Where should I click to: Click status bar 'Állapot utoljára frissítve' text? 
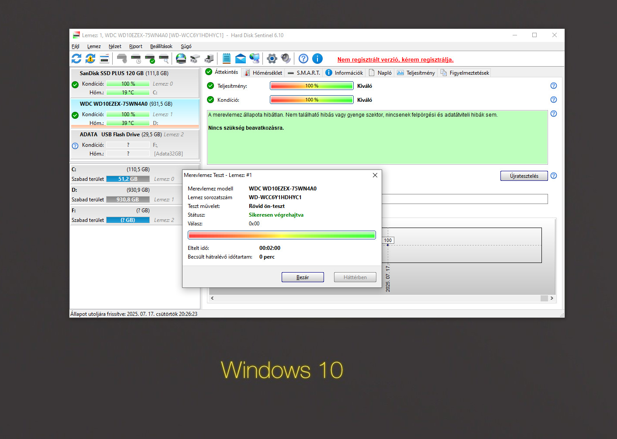pyautogui.click(x=134, y=314)
